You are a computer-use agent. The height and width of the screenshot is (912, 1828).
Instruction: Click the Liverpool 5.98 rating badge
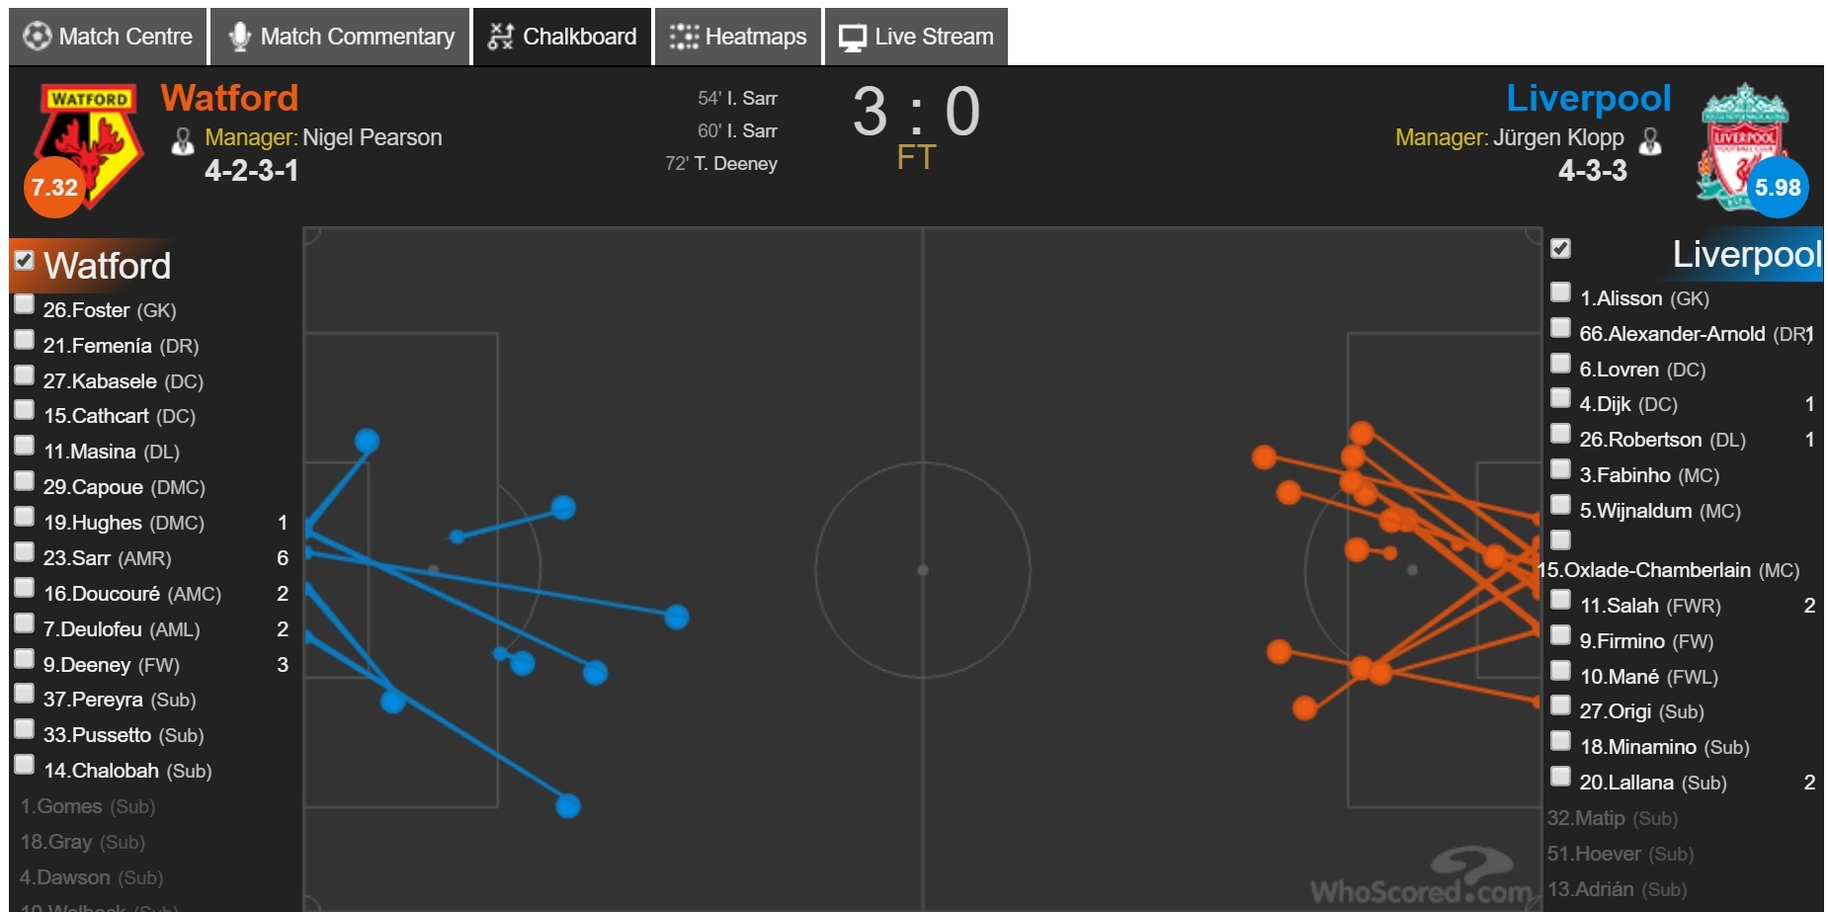1777,187
